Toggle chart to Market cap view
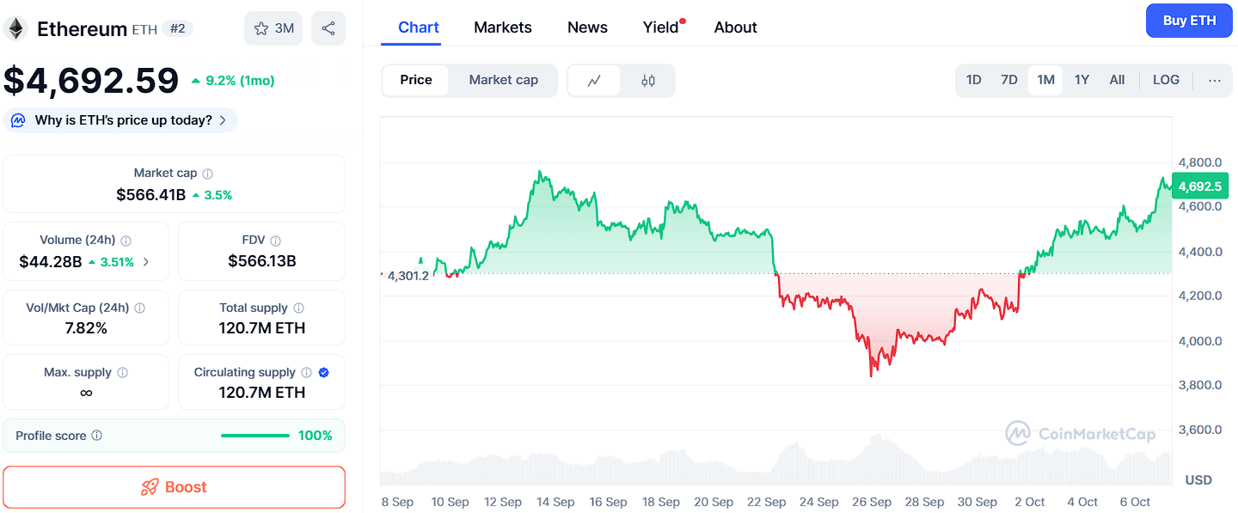Image resolution: width=1238 pixels, height=513 pixels. (x=503, y=80)
